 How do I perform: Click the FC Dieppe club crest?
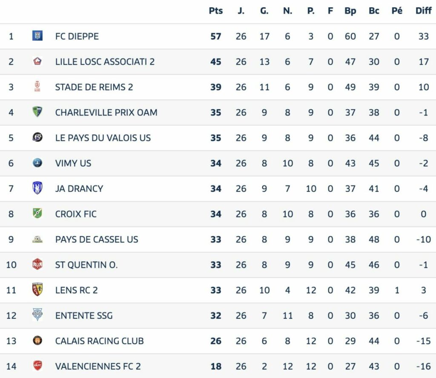(x=37, y=36)
